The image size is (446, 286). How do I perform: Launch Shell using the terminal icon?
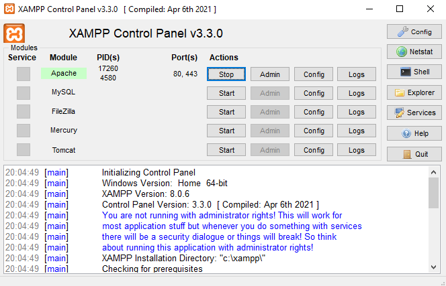tap(413, 72)
